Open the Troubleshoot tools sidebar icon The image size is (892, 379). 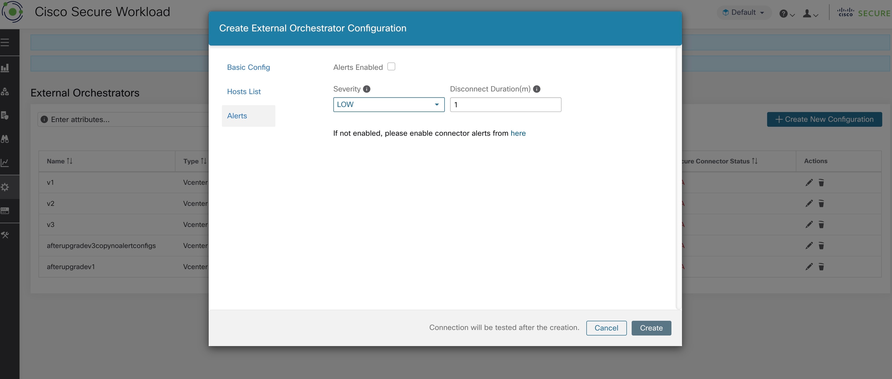(x=5, y=235)
